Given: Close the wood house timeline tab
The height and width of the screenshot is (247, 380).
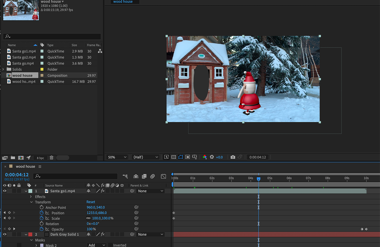Looking at the screenshot, I should click(x=5, y=167).
